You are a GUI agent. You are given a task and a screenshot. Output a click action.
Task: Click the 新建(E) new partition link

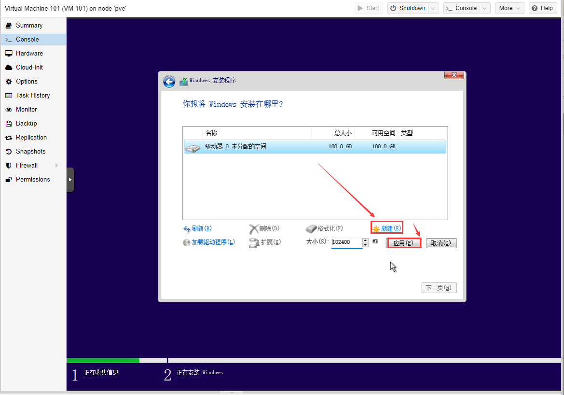click(x=386, y=229)
